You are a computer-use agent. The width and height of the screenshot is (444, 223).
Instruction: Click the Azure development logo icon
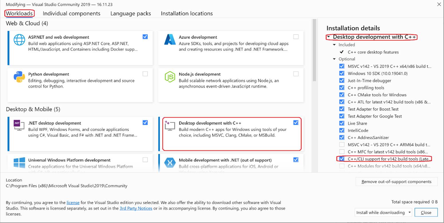(x=170, y=40)
